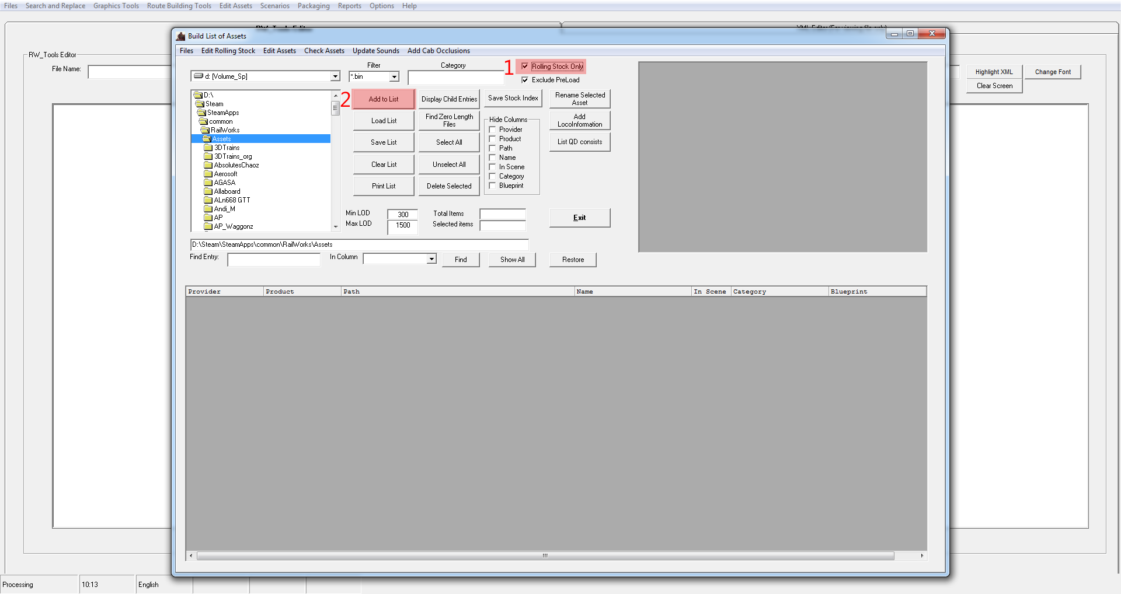Click the AGASA folder icon
The width and height of the screenshot is (1121, 594).
208,183
